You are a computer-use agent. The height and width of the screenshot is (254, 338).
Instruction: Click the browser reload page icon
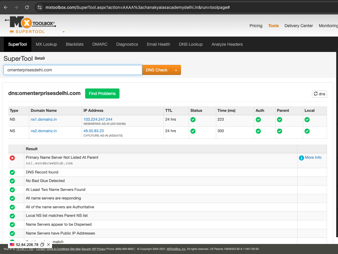coord(27,7)
